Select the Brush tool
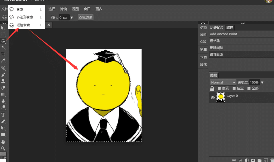The image size is (274, 162). pos(3,75)
